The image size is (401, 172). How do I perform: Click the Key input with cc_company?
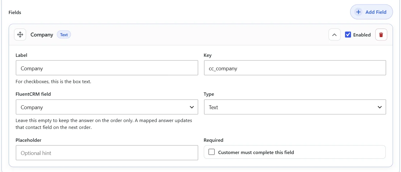coord(295,68)
